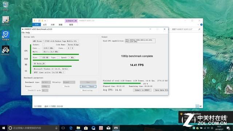The width and height of the screenshot is (233, 131).
Task: Open the 文件 tab in Explorer
Action: (37, 25)
